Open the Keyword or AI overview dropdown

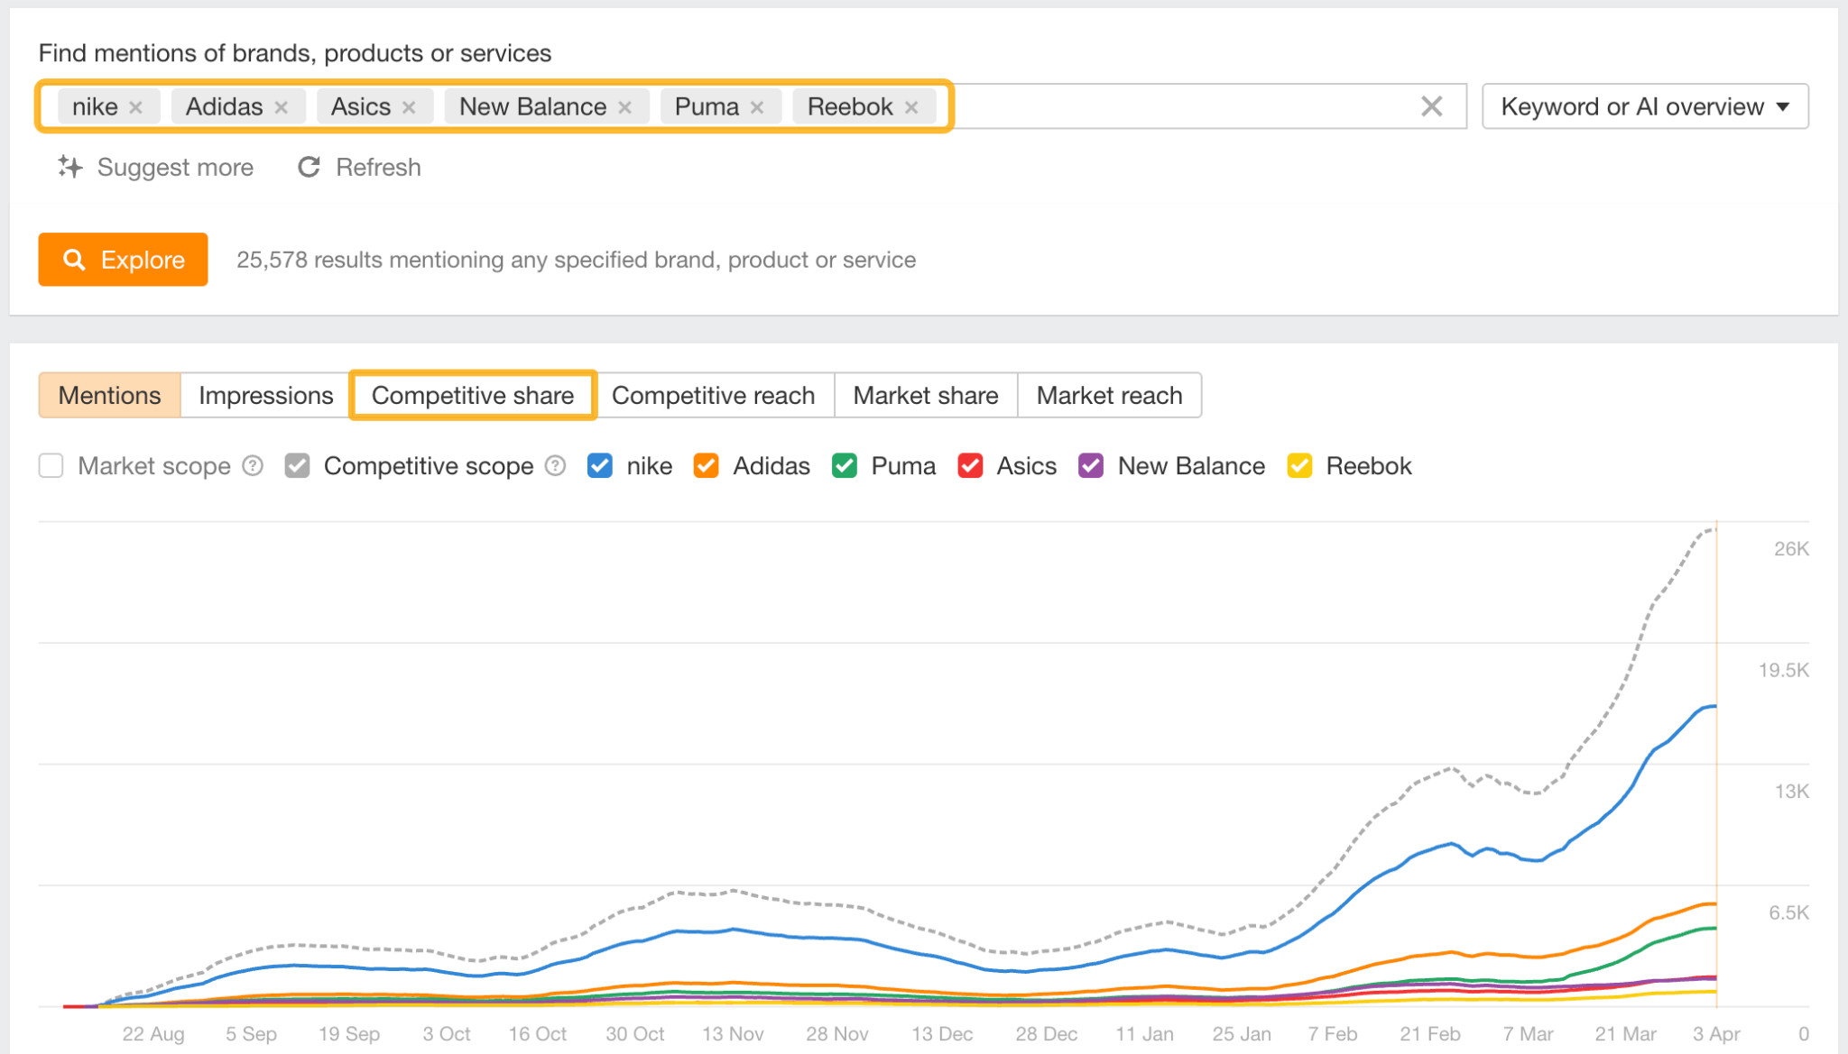click(x=1644, y=105)
